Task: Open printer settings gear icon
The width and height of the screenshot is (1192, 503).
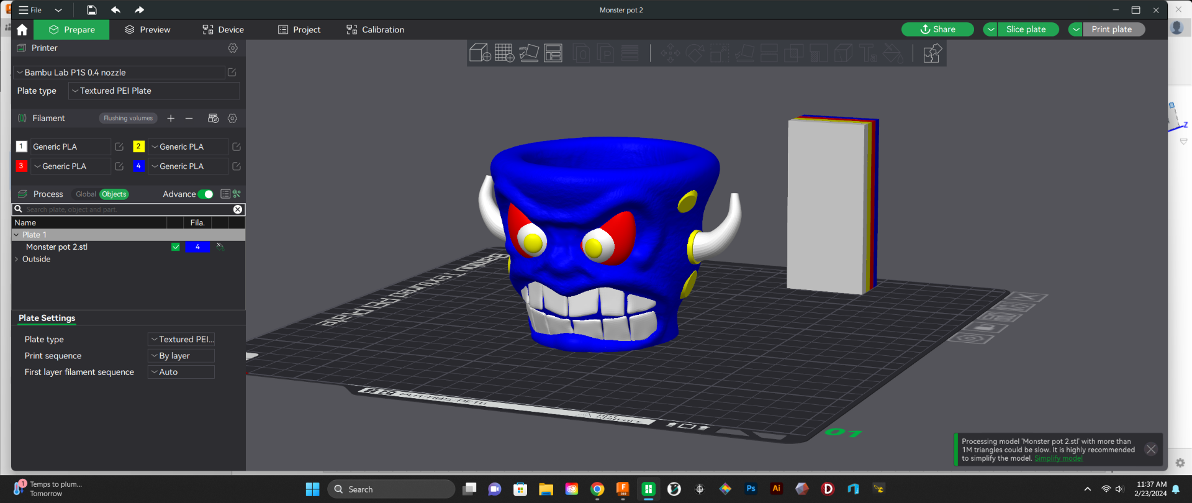Action: pyautogui.click(x=233, y=48)
